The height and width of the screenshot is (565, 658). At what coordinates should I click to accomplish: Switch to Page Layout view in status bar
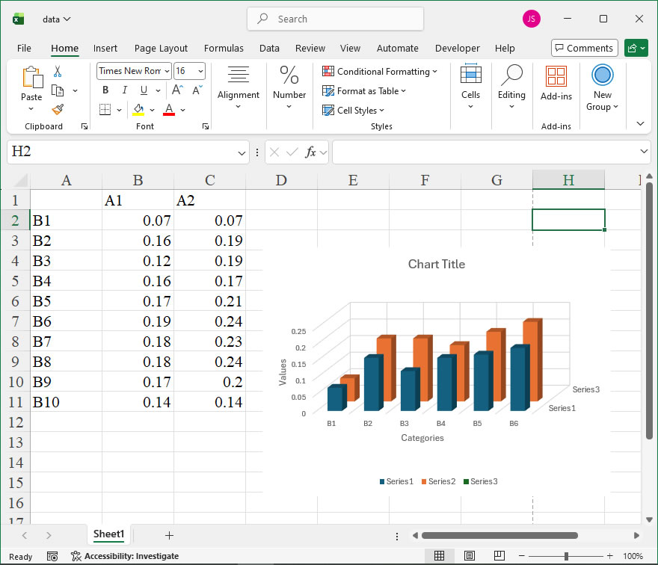click(469, 556)
